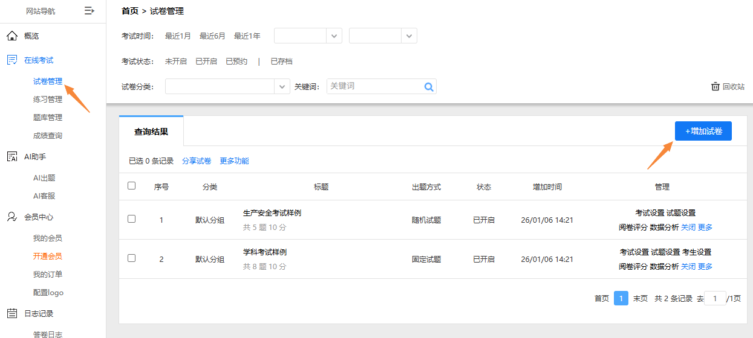753x338 pixels.
Task: Expand the 试卷分类 dropdown arrow
Action: click(282, 86)
